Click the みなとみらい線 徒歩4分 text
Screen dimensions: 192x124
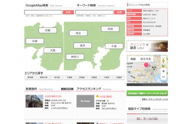click(x=61, y=103)
